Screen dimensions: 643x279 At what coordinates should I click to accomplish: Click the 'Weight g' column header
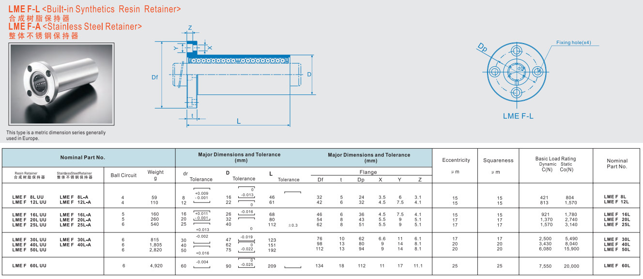[x=155, y=175]
